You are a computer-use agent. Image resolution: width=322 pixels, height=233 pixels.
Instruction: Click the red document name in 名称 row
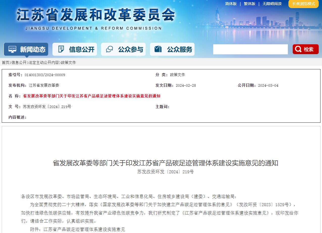[x=92, y=96]
